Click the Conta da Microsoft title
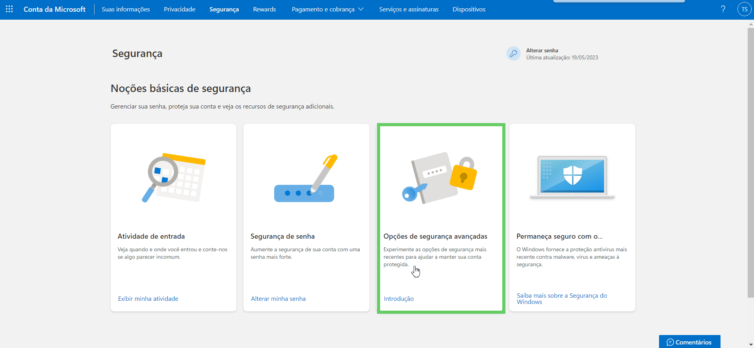754x348 pixels. pyautogui.click(x=54, y=9)
